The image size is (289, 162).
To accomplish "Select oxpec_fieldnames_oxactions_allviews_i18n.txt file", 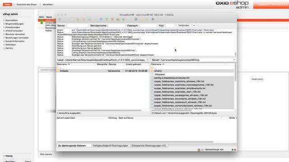I will point(179,81).
